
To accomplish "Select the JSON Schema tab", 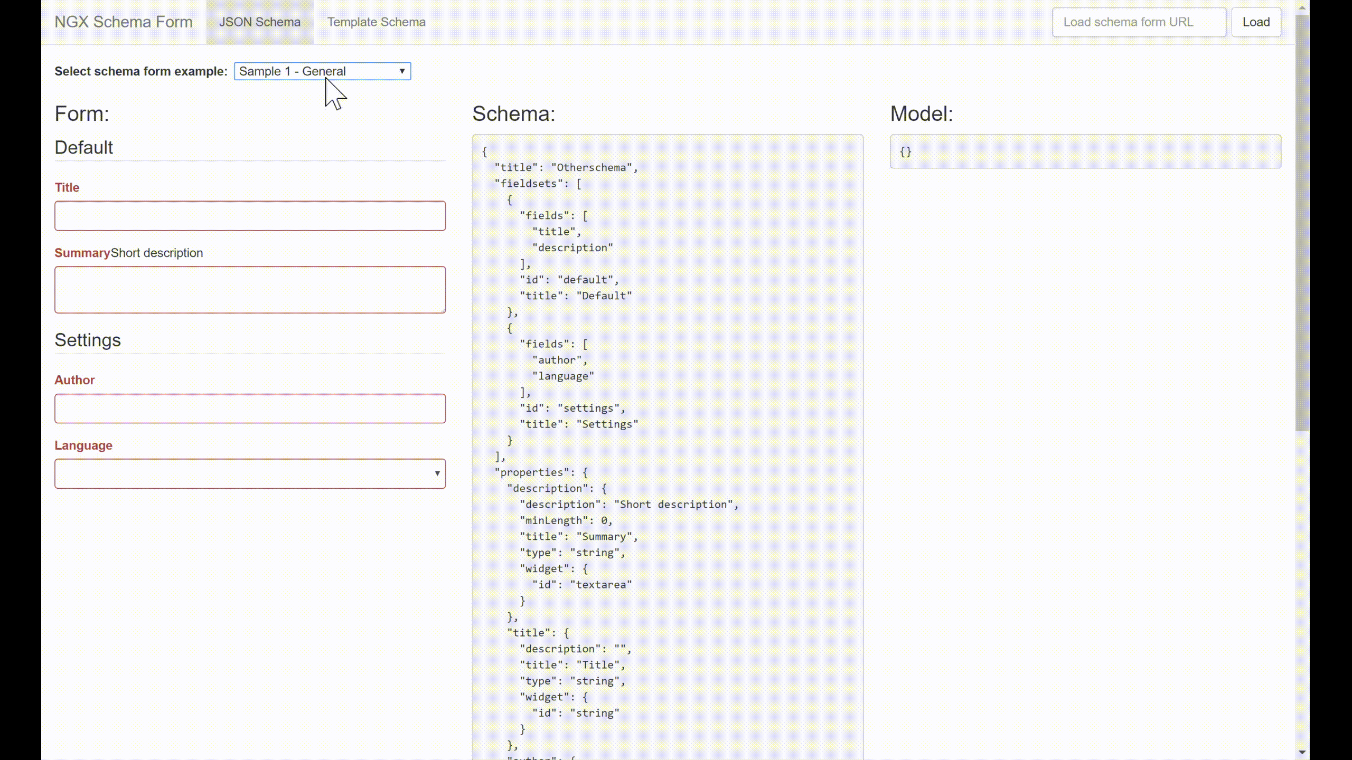I will (259, 22).
